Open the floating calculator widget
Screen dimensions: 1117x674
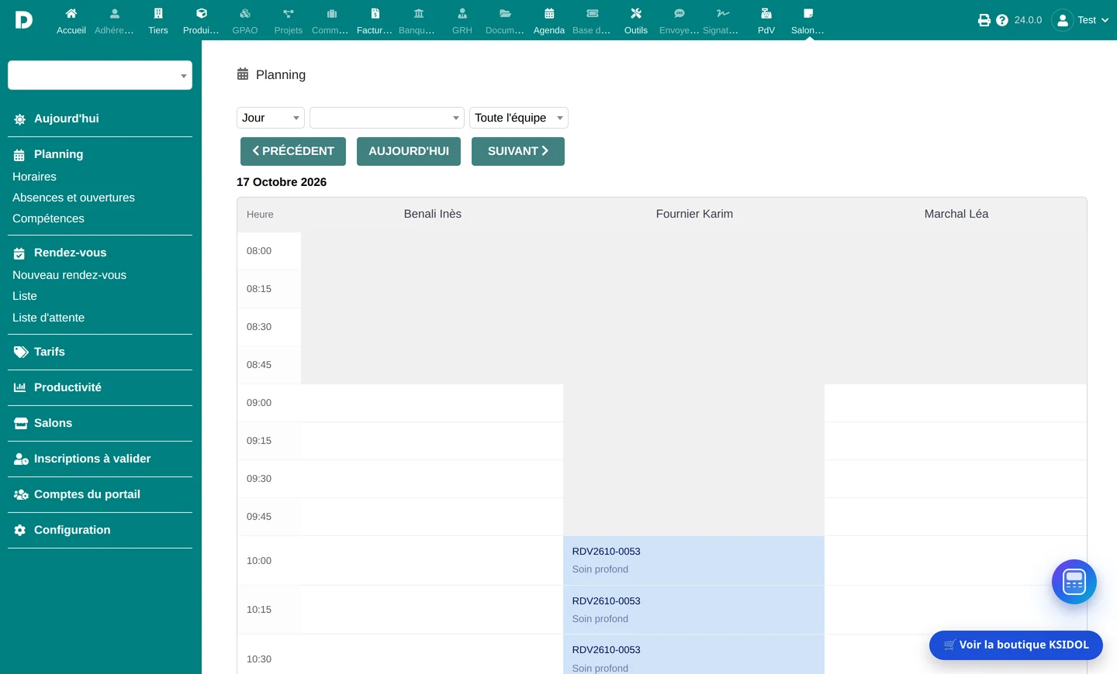pyautogui.click(x=1074, y=582)
